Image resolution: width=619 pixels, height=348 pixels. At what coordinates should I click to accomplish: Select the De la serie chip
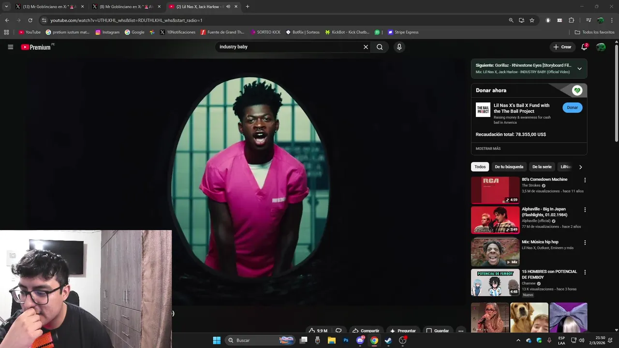542,167
